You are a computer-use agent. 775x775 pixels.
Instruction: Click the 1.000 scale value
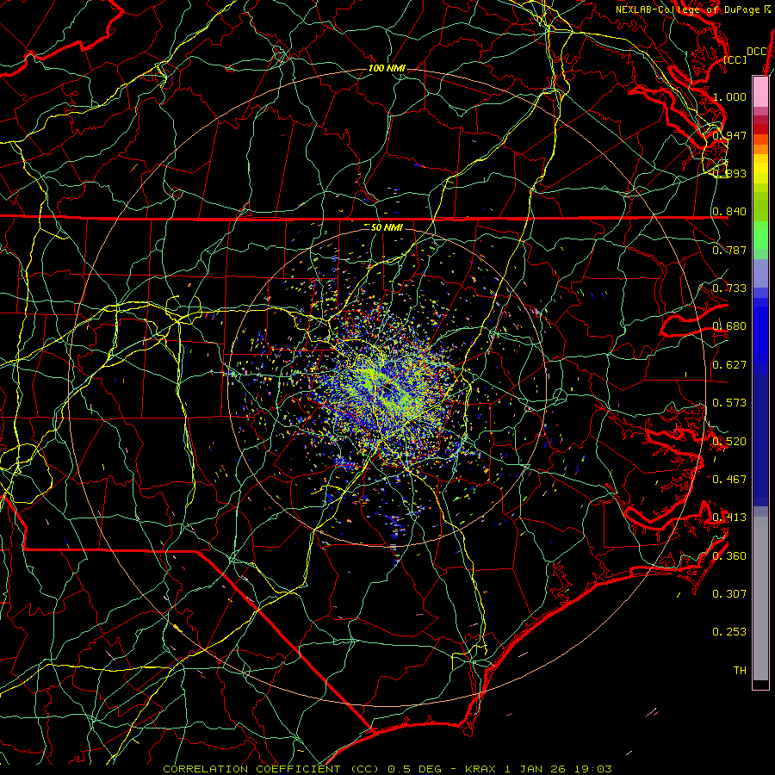[x=729, y=96]
